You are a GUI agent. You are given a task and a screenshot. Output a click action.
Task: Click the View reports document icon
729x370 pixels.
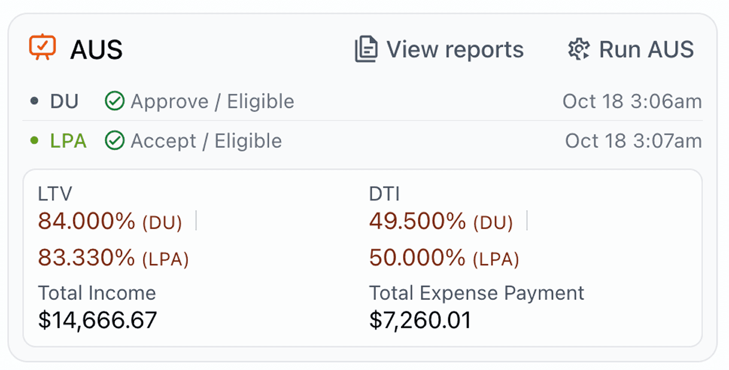pyautogui.click(x=366, y=50)
